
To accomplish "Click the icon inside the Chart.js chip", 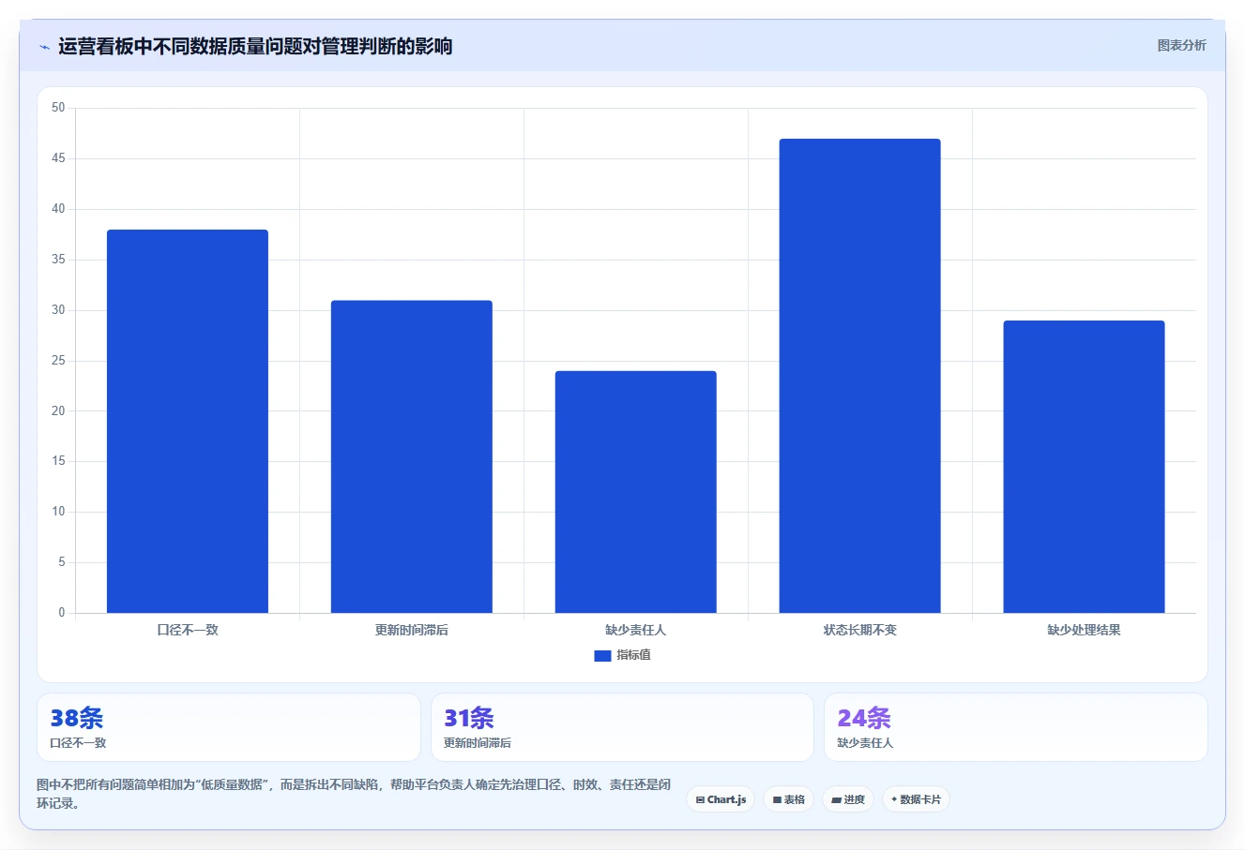I will tap(700, 800).
